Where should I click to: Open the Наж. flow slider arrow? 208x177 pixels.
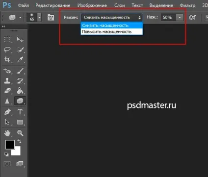point(180,17)
